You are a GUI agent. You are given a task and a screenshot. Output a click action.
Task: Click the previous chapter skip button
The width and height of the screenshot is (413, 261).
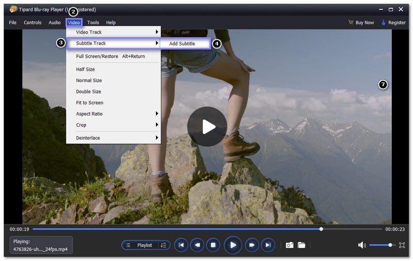(181, 245)
